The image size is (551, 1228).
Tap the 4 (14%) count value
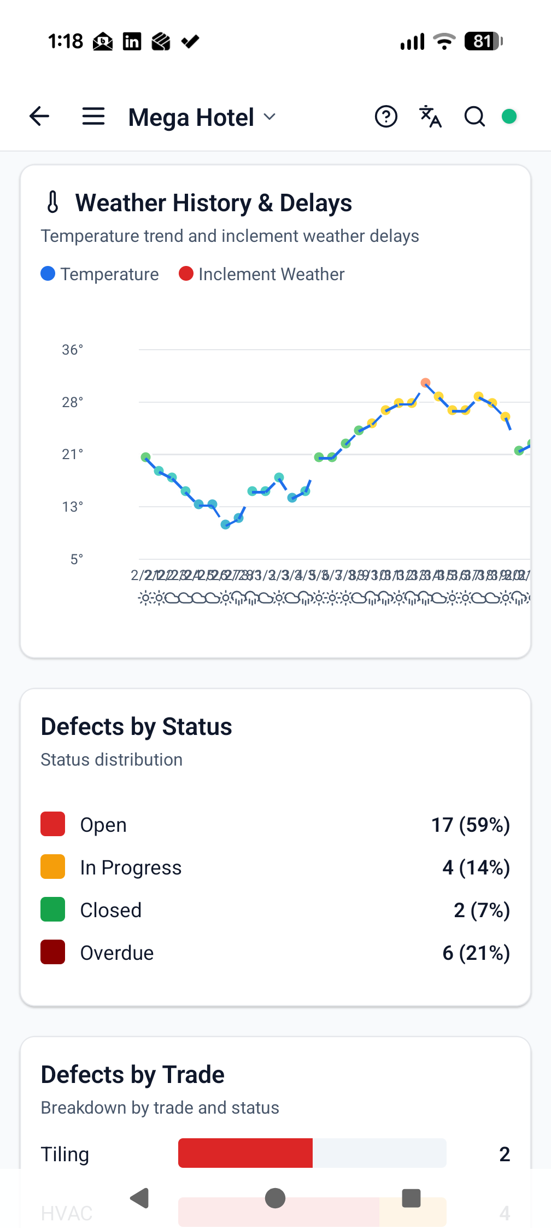pos(476,867)
